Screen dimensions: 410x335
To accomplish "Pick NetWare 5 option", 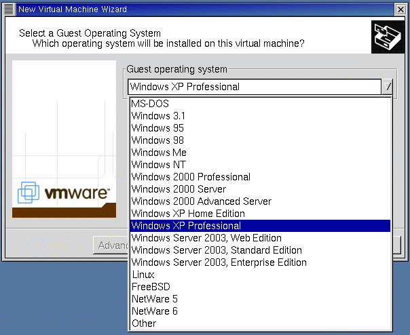I will coord(260,299).
